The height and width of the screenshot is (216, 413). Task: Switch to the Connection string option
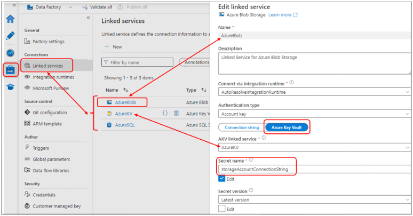click(242, 127)
